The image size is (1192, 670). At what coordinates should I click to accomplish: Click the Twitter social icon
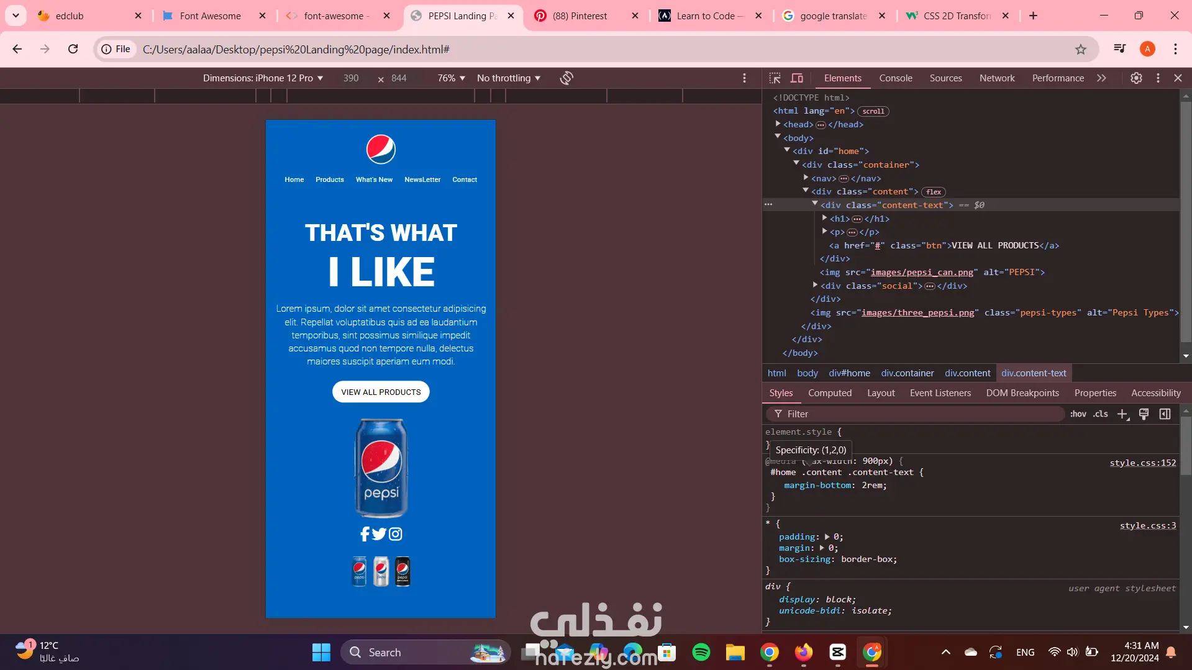coord(379,534)
